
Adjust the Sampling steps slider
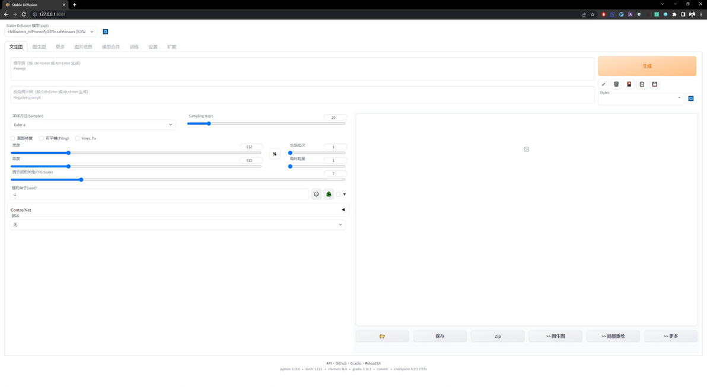[x=266, y=123]
